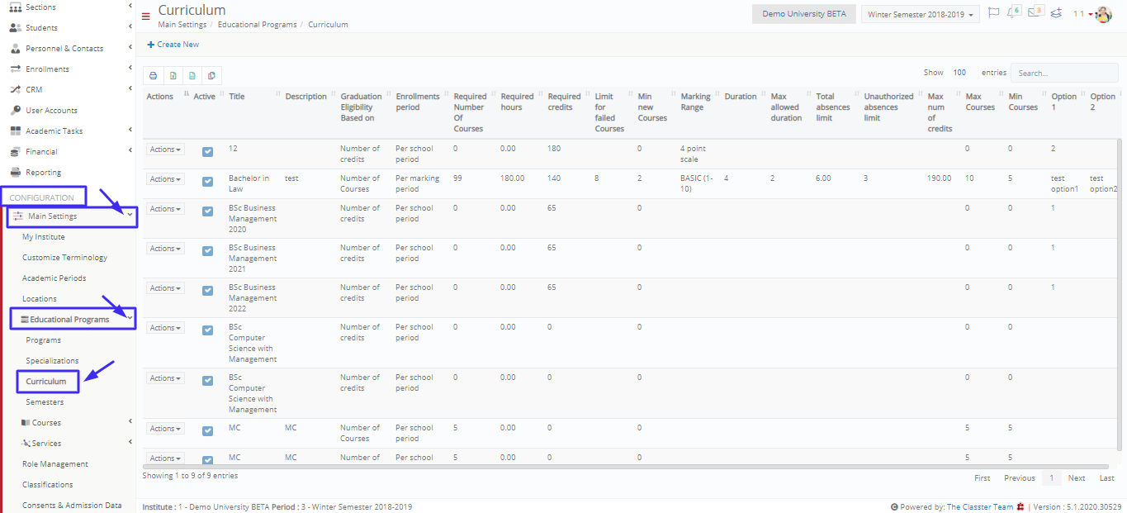Screen dimensions: 1127x513
Task: Click the graduation cap plus icon
Action: click(x=1056, y=14)
